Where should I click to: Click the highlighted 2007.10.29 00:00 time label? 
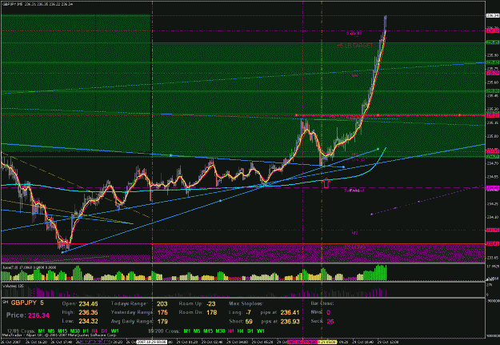[152, 342]
